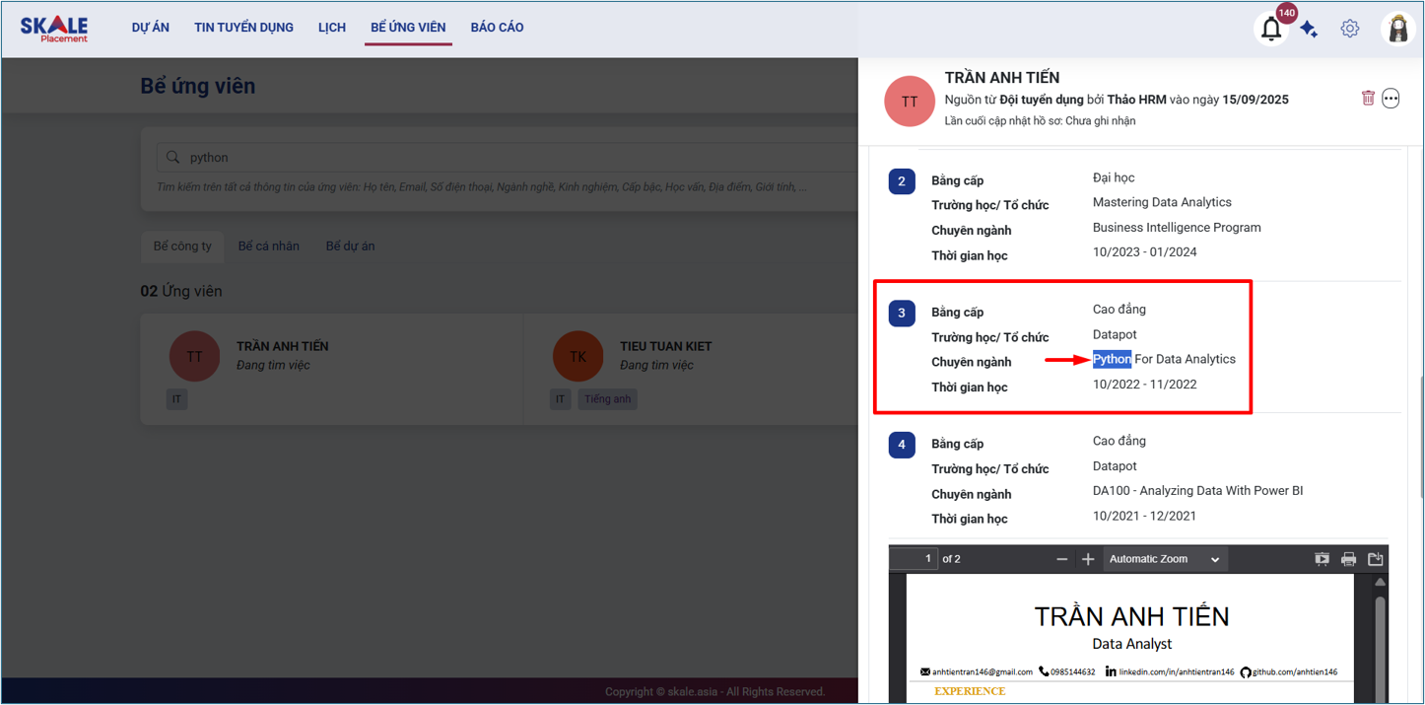Click the PDF open/download file icon
Viewport: 1425px width, 705px height.
point(1376,559)
